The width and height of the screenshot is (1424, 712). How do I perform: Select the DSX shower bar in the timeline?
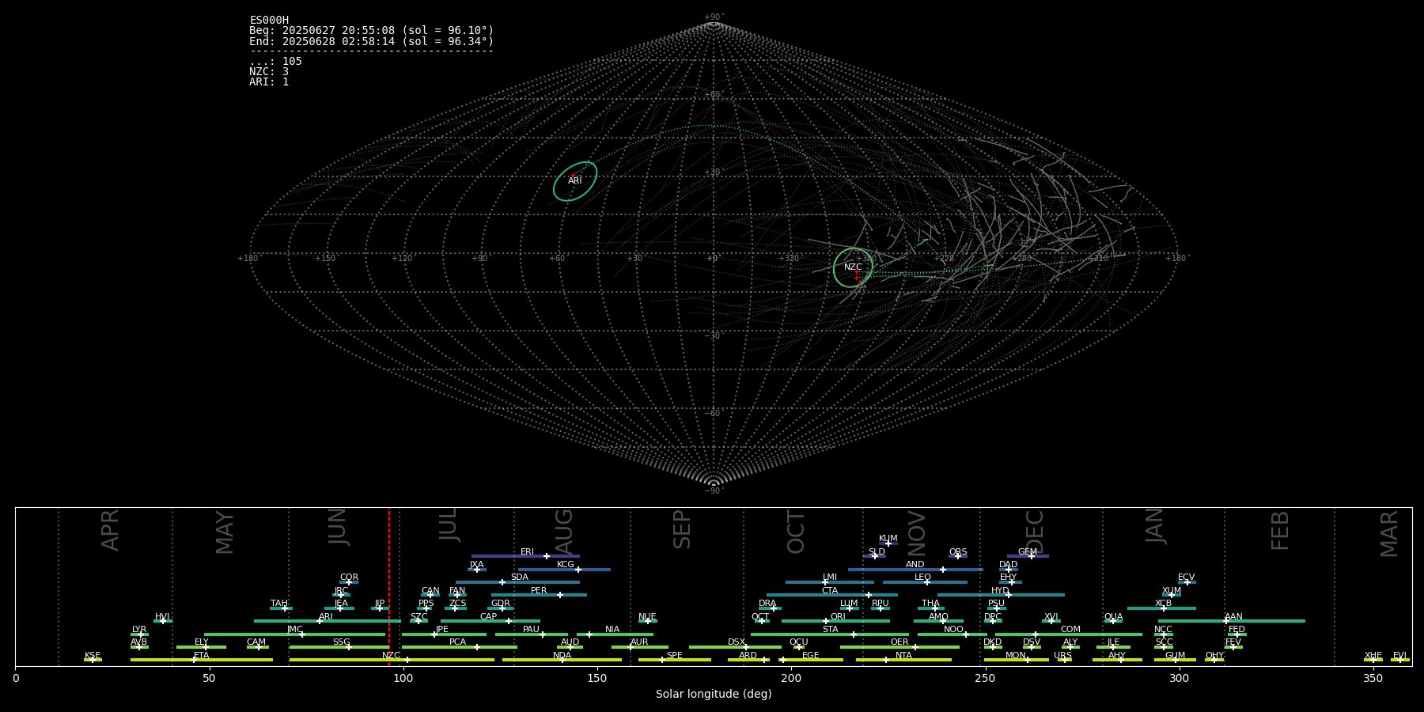(x=735, y=647)
